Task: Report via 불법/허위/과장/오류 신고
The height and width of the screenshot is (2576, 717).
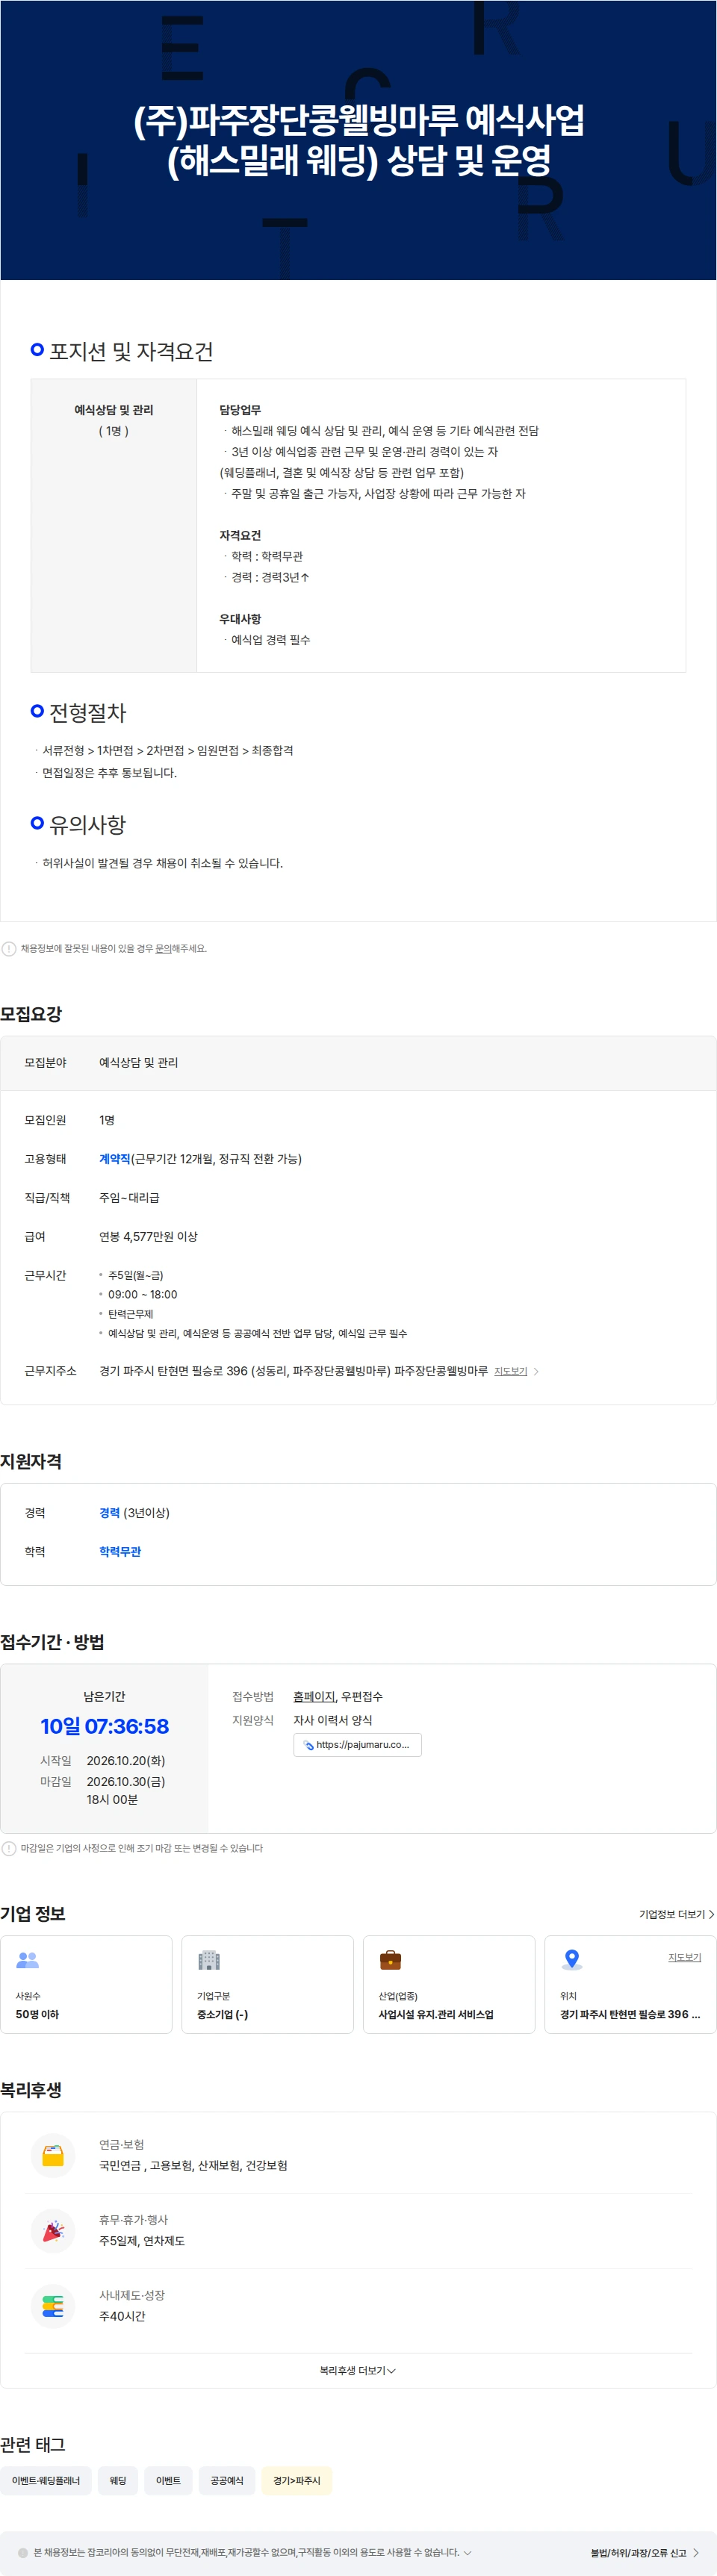Action: coord(645,2553)
